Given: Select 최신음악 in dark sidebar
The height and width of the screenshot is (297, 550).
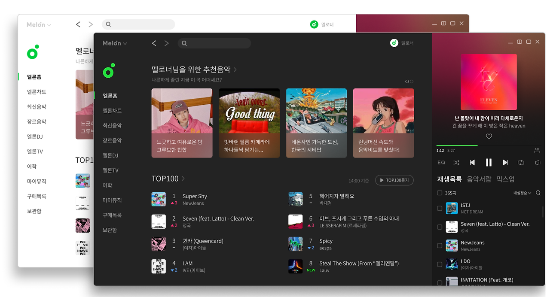Looking at the screenshot, I should [112, 126].
